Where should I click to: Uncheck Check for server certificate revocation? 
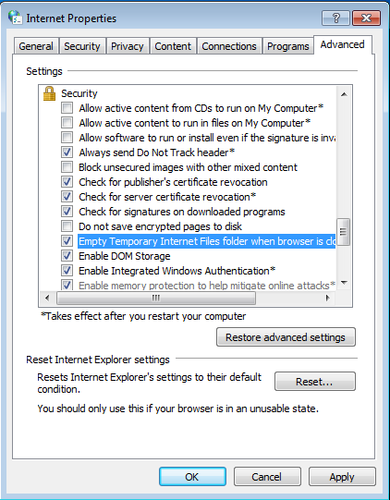67,197
